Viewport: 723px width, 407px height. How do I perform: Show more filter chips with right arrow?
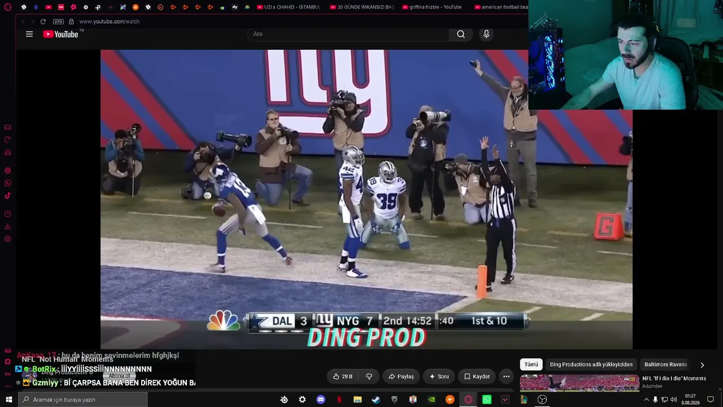pos(702,365)
